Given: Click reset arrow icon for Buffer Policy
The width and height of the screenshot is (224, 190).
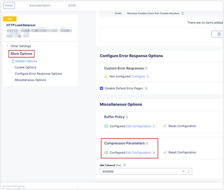Looking at the screenshot, I should click(x=165, y=126).
